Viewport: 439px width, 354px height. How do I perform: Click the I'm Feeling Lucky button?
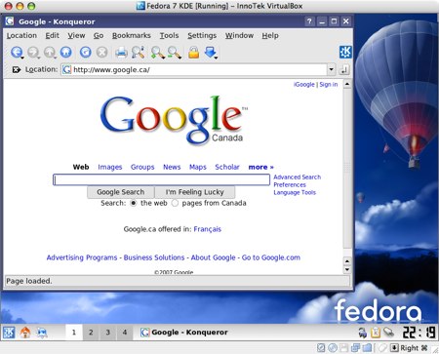tap(195, 192)
